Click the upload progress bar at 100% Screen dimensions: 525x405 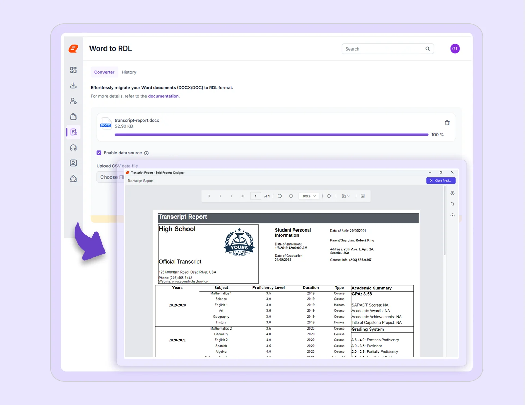pos(271,134)
